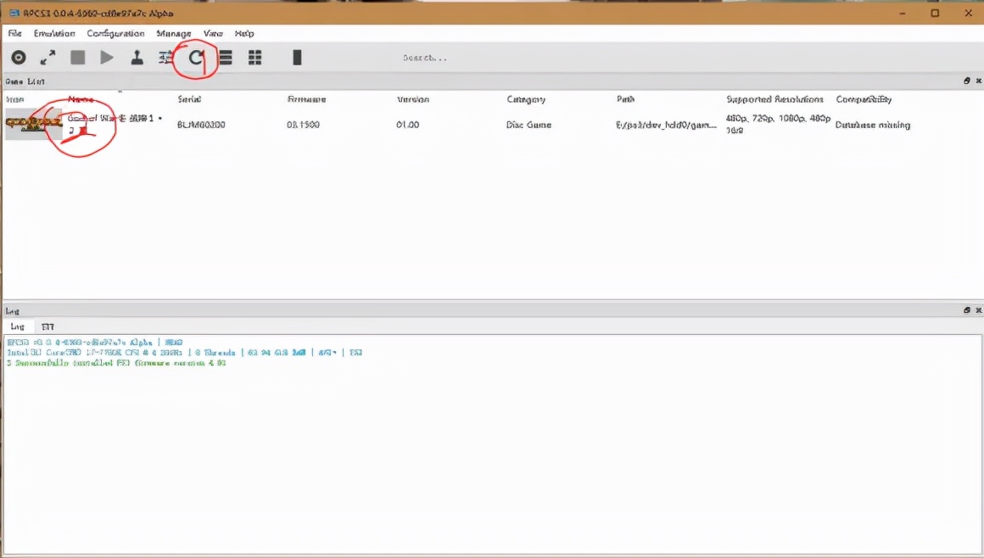Start emulation with the Play button
This screenshot has width=984, height=558.
pyautogui.click(x=107, y=58)
